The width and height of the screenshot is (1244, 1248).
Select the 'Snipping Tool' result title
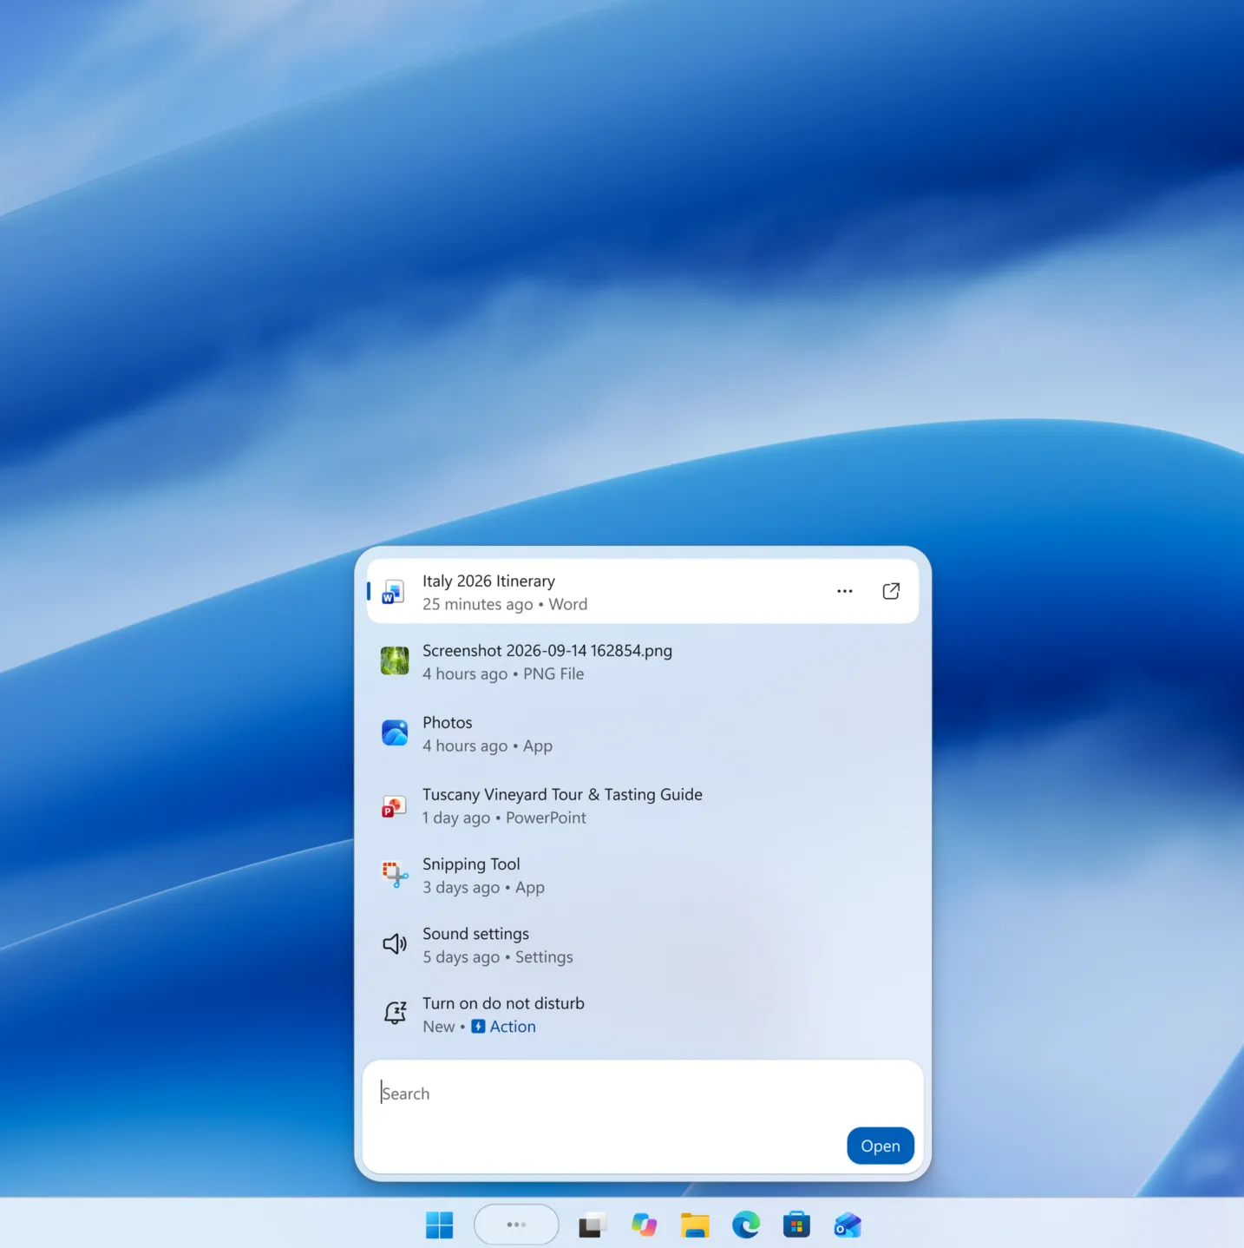pyautogui.click(x=471, y=864)
